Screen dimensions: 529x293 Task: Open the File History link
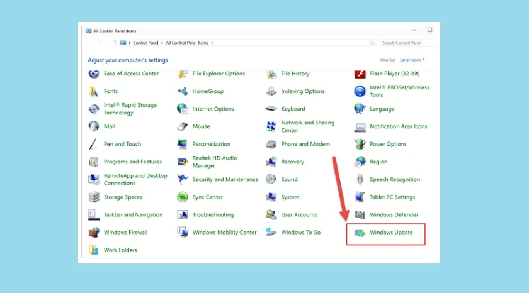click(295, 74)
